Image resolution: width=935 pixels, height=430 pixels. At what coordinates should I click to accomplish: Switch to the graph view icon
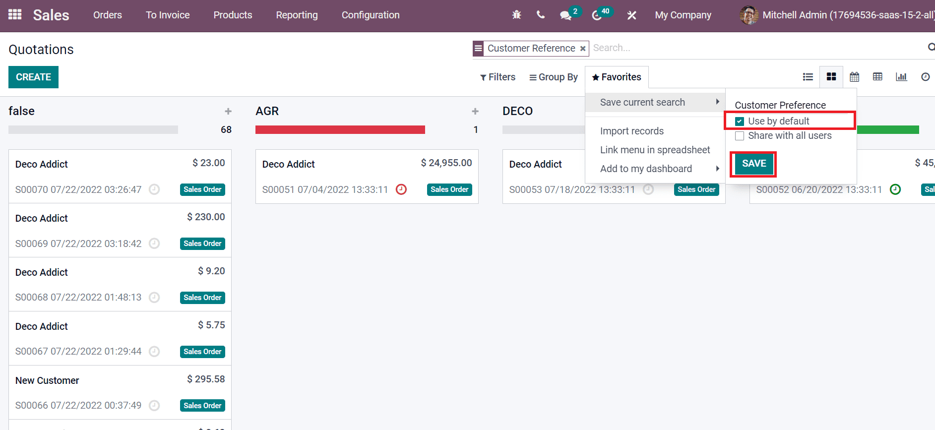(901, 77)
